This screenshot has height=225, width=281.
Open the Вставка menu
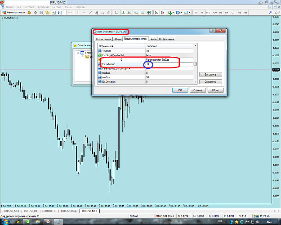29,7
